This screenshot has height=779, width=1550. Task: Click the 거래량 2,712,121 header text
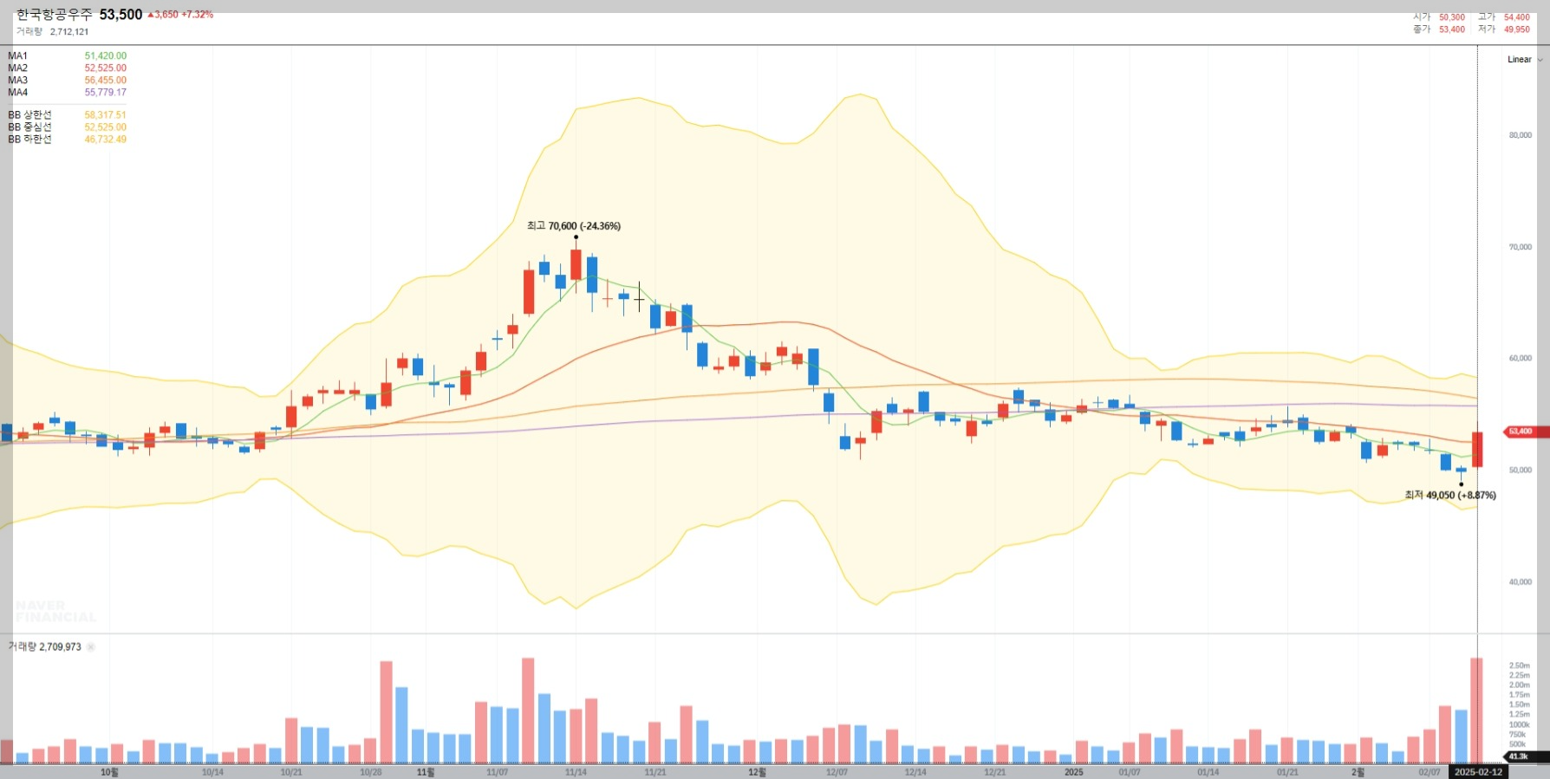(x=52, y=32)
